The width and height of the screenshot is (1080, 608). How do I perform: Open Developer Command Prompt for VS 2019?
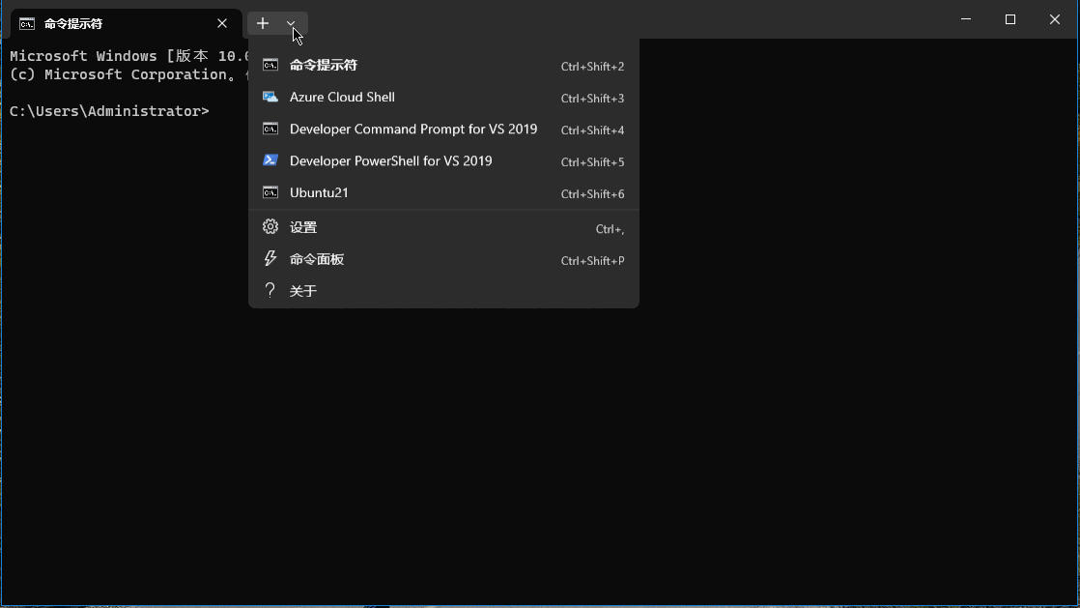(x=443, y=129)
